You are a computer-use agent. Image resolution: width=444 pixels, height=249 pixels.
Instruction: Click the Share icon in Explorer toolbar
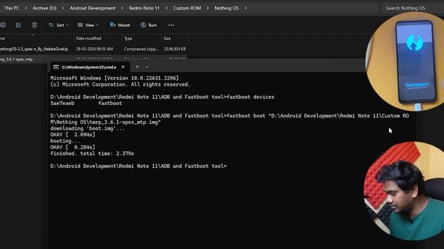click(19, 25)
